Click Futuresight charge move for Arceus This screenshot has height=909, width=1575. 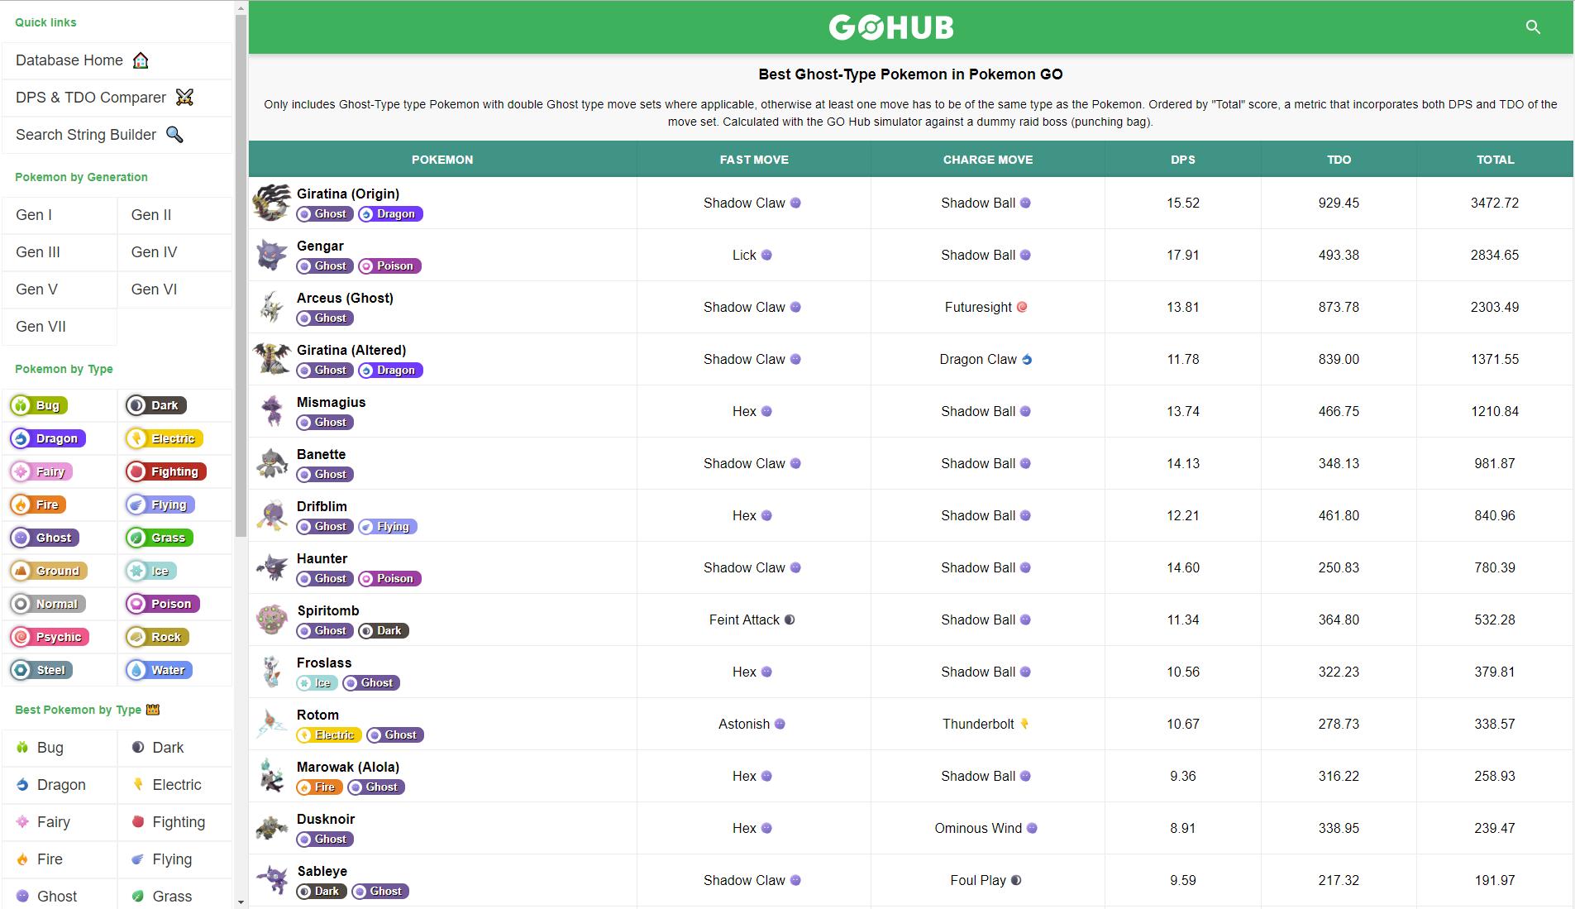986,307
